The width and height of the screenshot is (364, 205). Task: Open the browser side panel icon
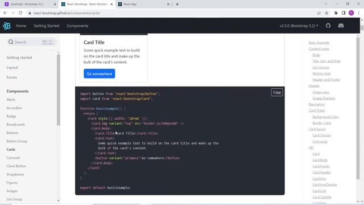(x=344, y=13)
